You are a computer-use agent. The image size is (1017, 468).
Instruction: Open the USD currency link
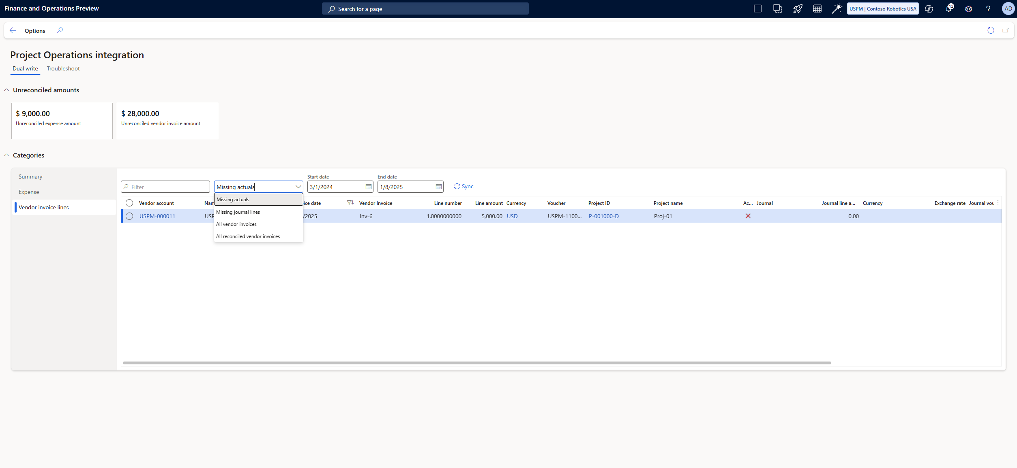(512, 216)
